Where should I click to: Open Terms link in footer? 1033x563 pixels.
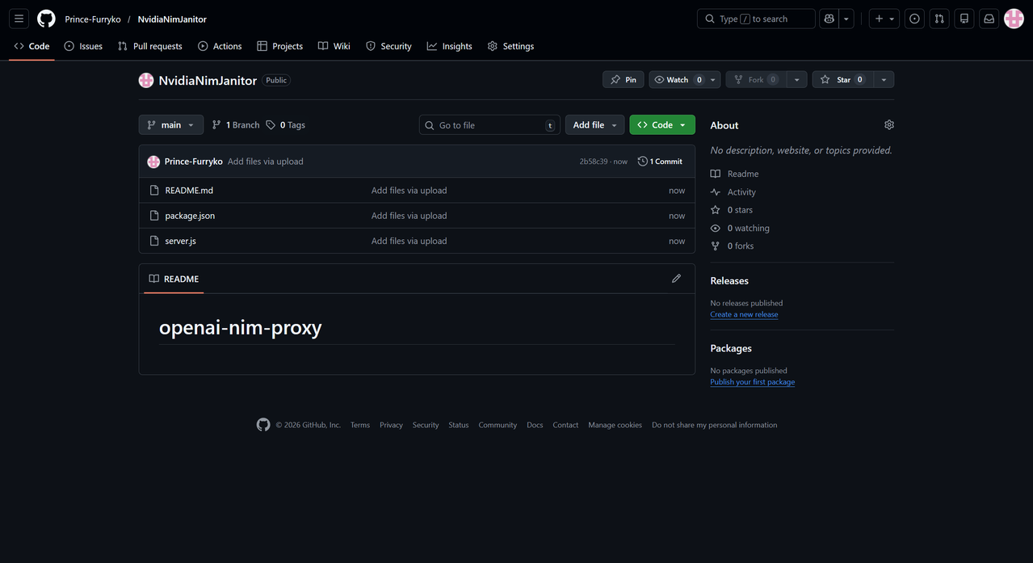click(x=360, y=425)
